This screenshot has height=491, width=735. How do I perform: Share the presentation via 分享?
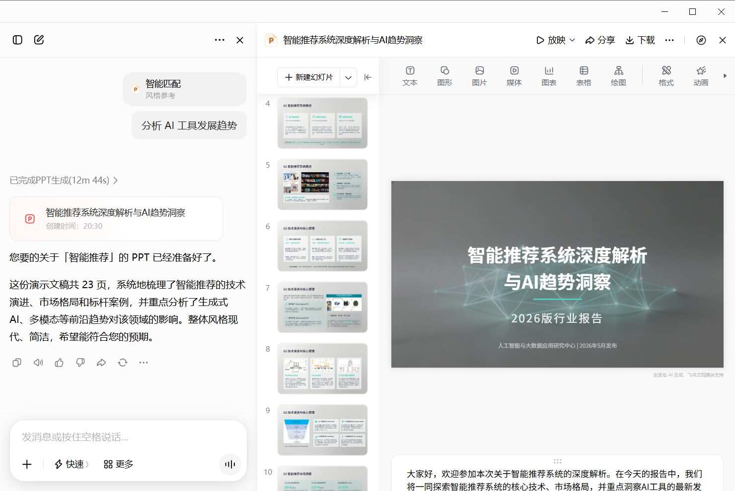(600, 40)
